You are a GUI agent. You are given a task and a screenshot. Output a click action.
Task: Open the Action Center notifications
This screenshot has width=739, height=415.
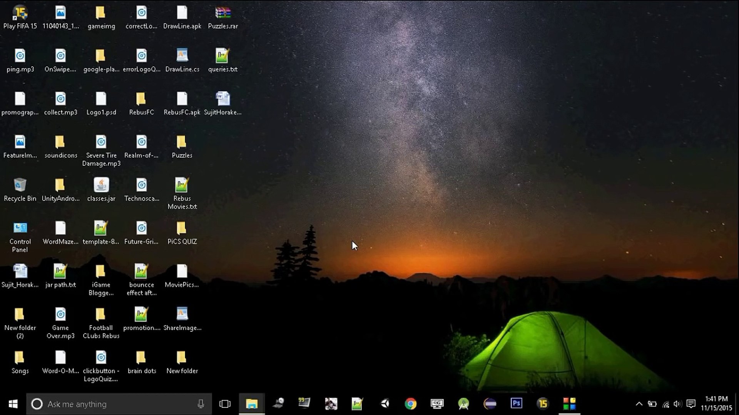tap(691, 404)
